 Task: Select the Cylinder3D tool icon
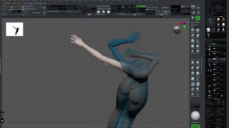pyautogui.click(x=208, y=30)
